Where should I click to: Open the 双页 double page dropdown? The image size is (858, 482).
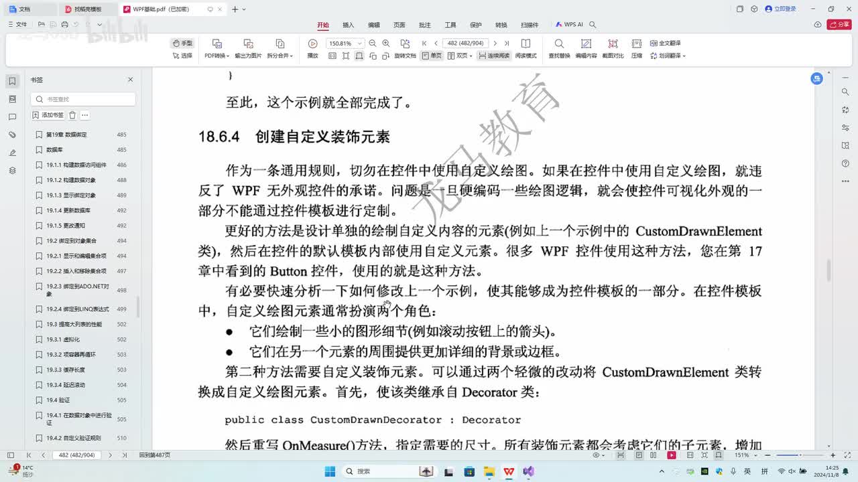point(461,56)
